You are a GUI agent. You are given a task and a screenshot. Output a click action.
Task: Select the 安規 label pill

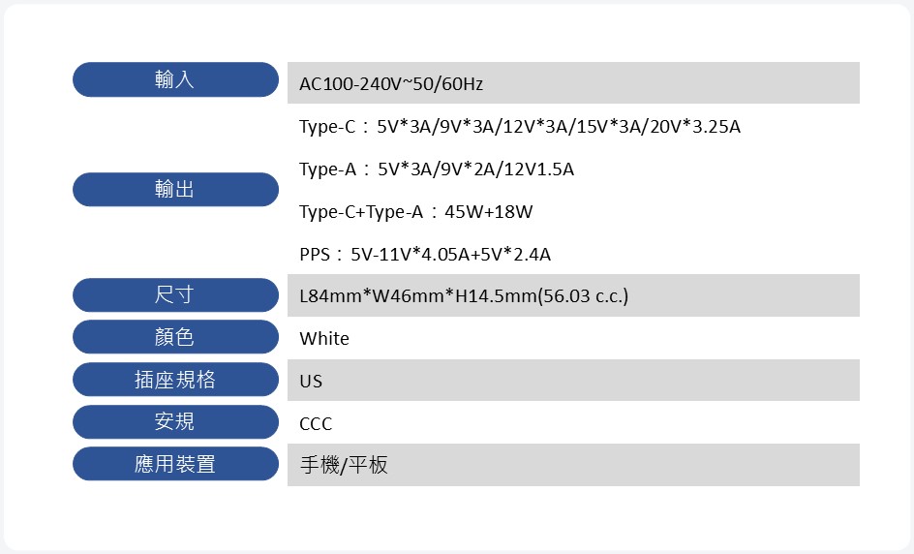point(175,421)
